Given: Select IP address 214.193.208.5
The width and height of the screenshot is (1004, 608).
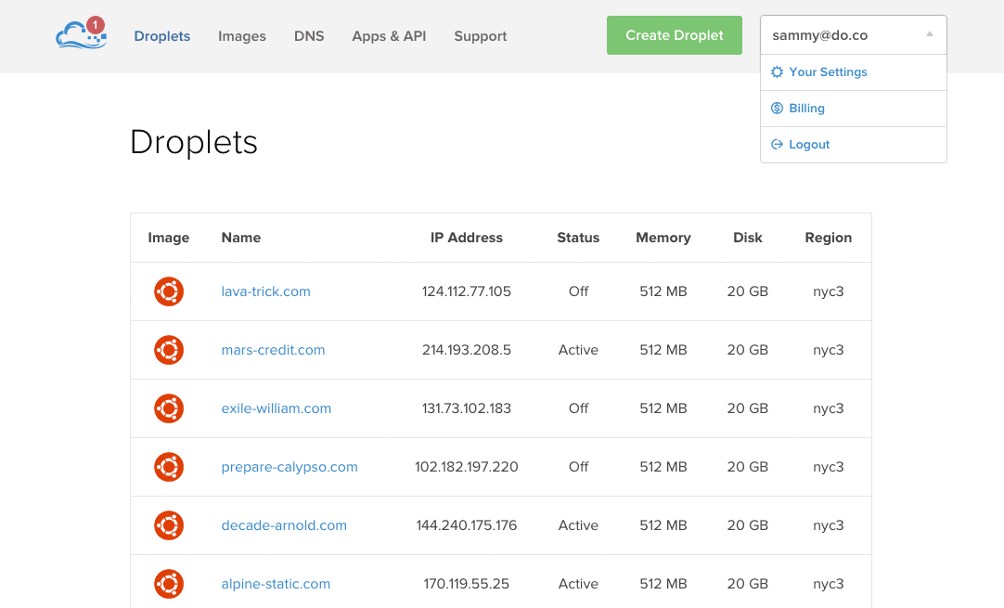Looking at the screenshot, I should pyautogui.click(x=466, y=350).
